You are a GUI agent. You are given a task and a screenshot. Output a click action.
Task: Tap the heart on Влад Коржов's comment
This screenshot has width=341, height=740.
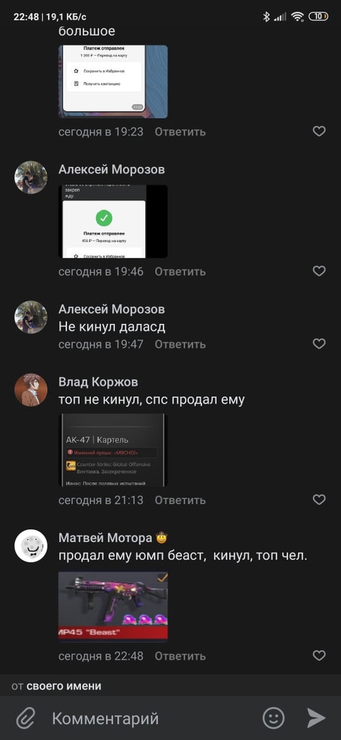[319, 500]
